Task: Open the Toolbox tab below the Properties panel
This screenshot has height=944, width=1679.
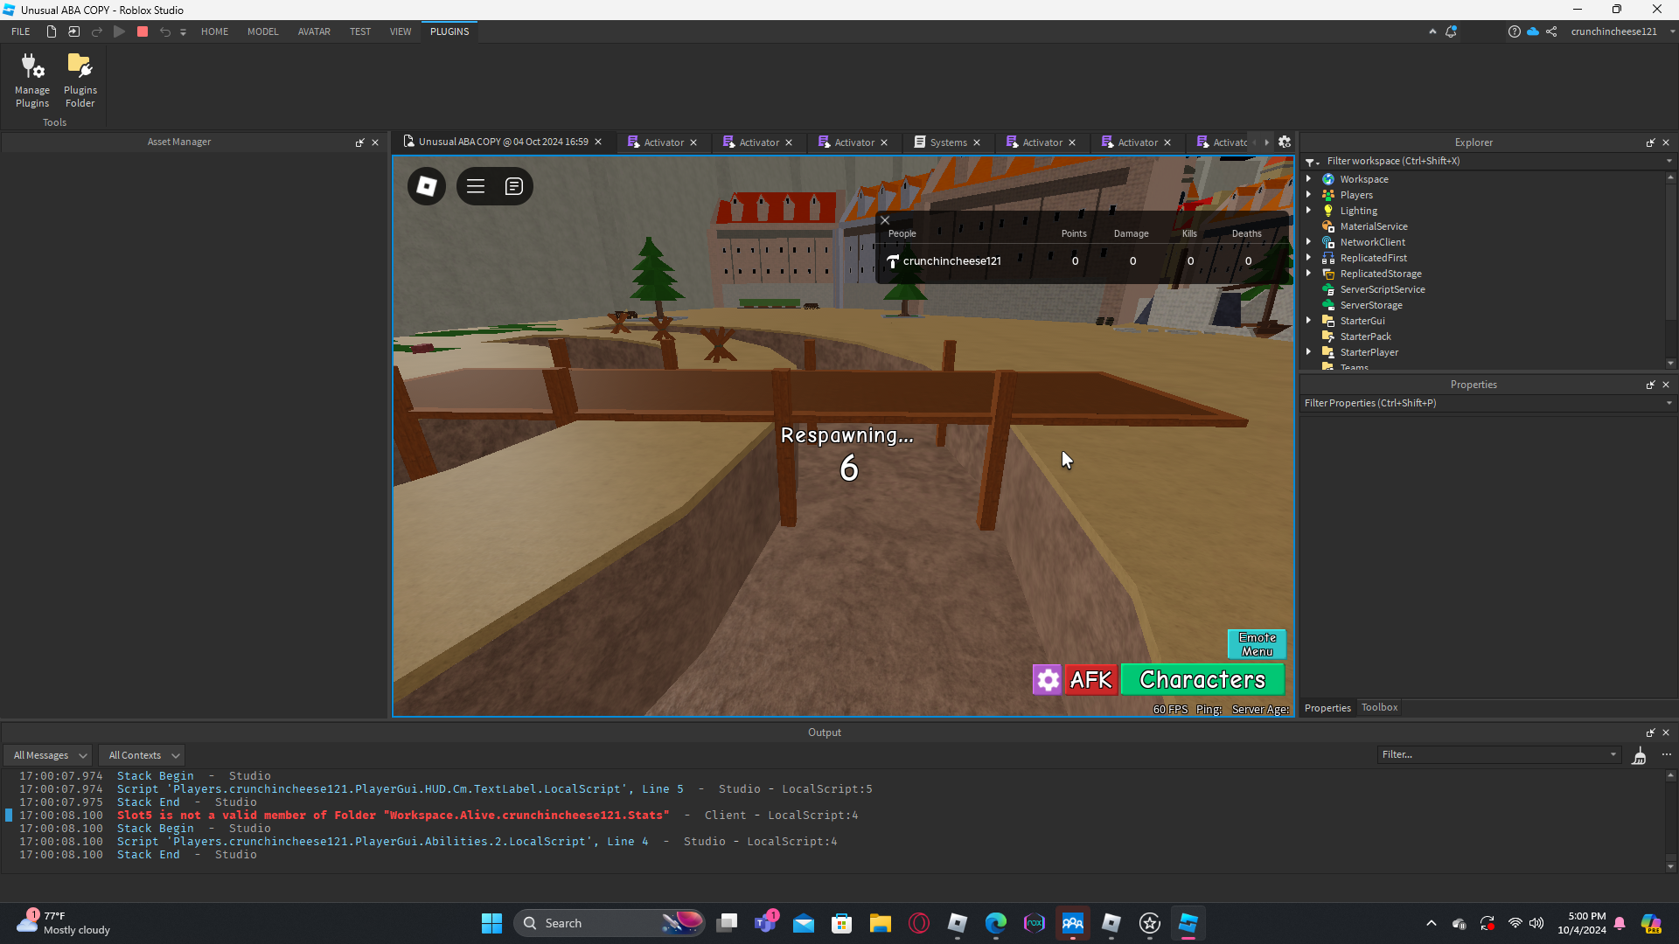Action: (1379, 708)
